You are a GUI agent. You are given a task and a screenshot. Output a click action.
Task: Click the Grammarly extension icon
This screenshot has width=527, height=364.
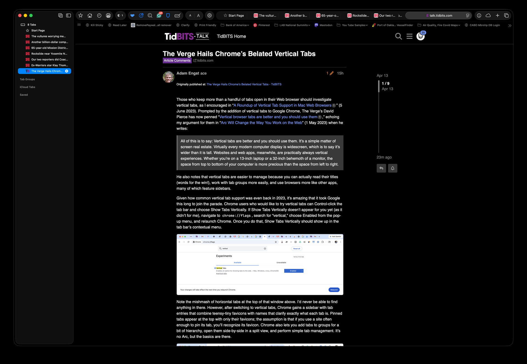click(x=159, y=16)
